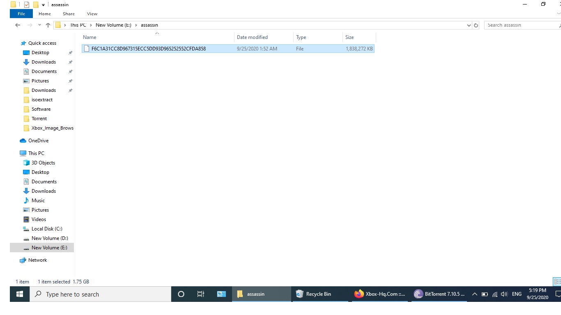
Task: Open the Share ribbon tab
Action: click(x=69, y=14)
